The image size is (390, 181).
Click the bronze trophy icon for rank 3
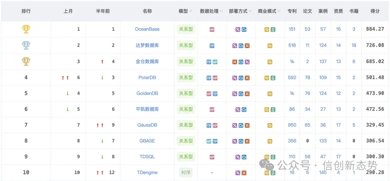(26, 61)
